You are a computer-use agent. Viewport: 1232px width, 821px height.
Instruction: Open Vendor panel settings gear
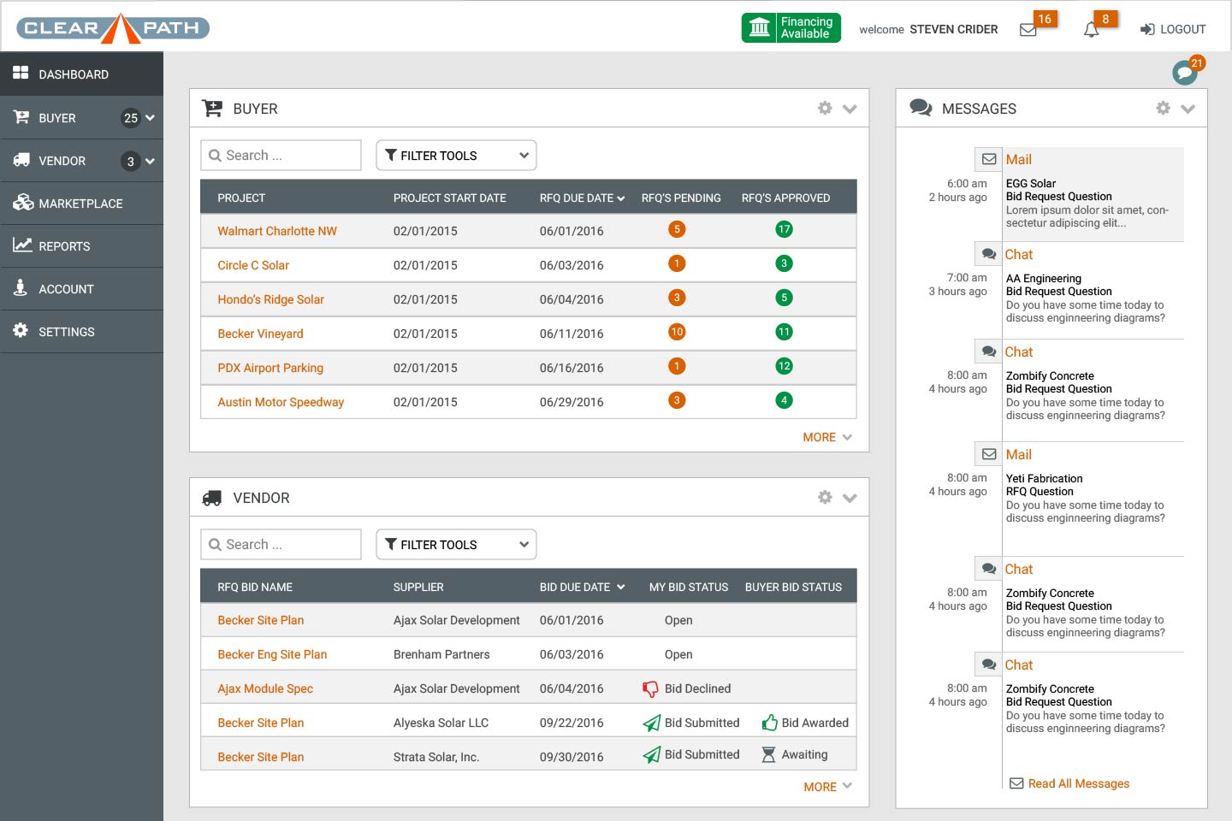pos(825,498)
